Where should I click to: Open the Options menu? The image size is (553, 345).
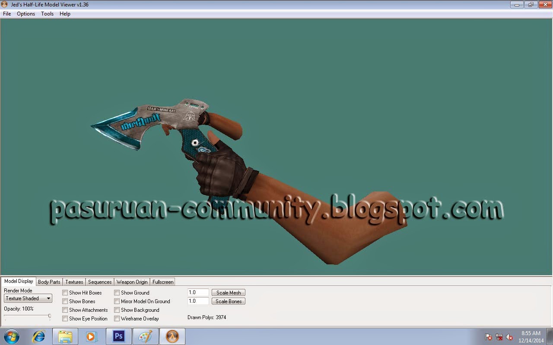coord(26,14)
